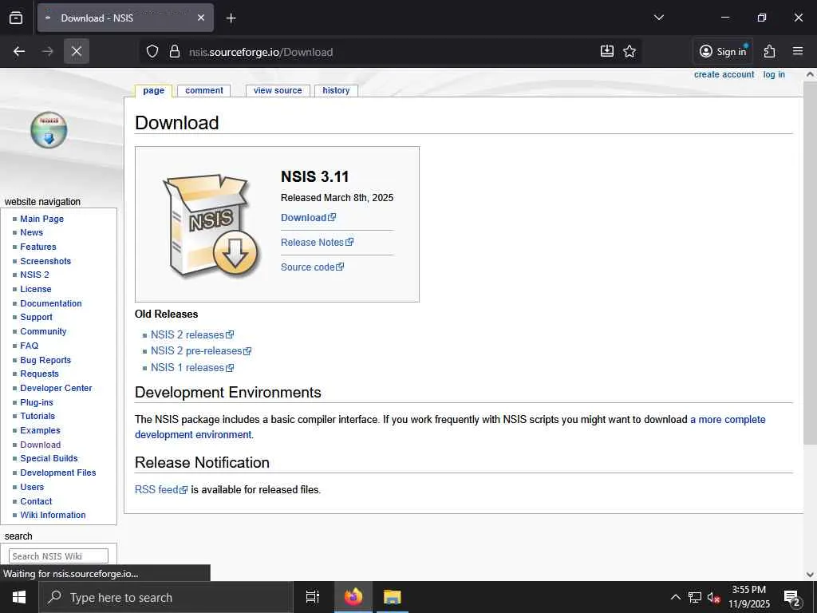Click the NSIS logo in sidebar

(49, 130)
